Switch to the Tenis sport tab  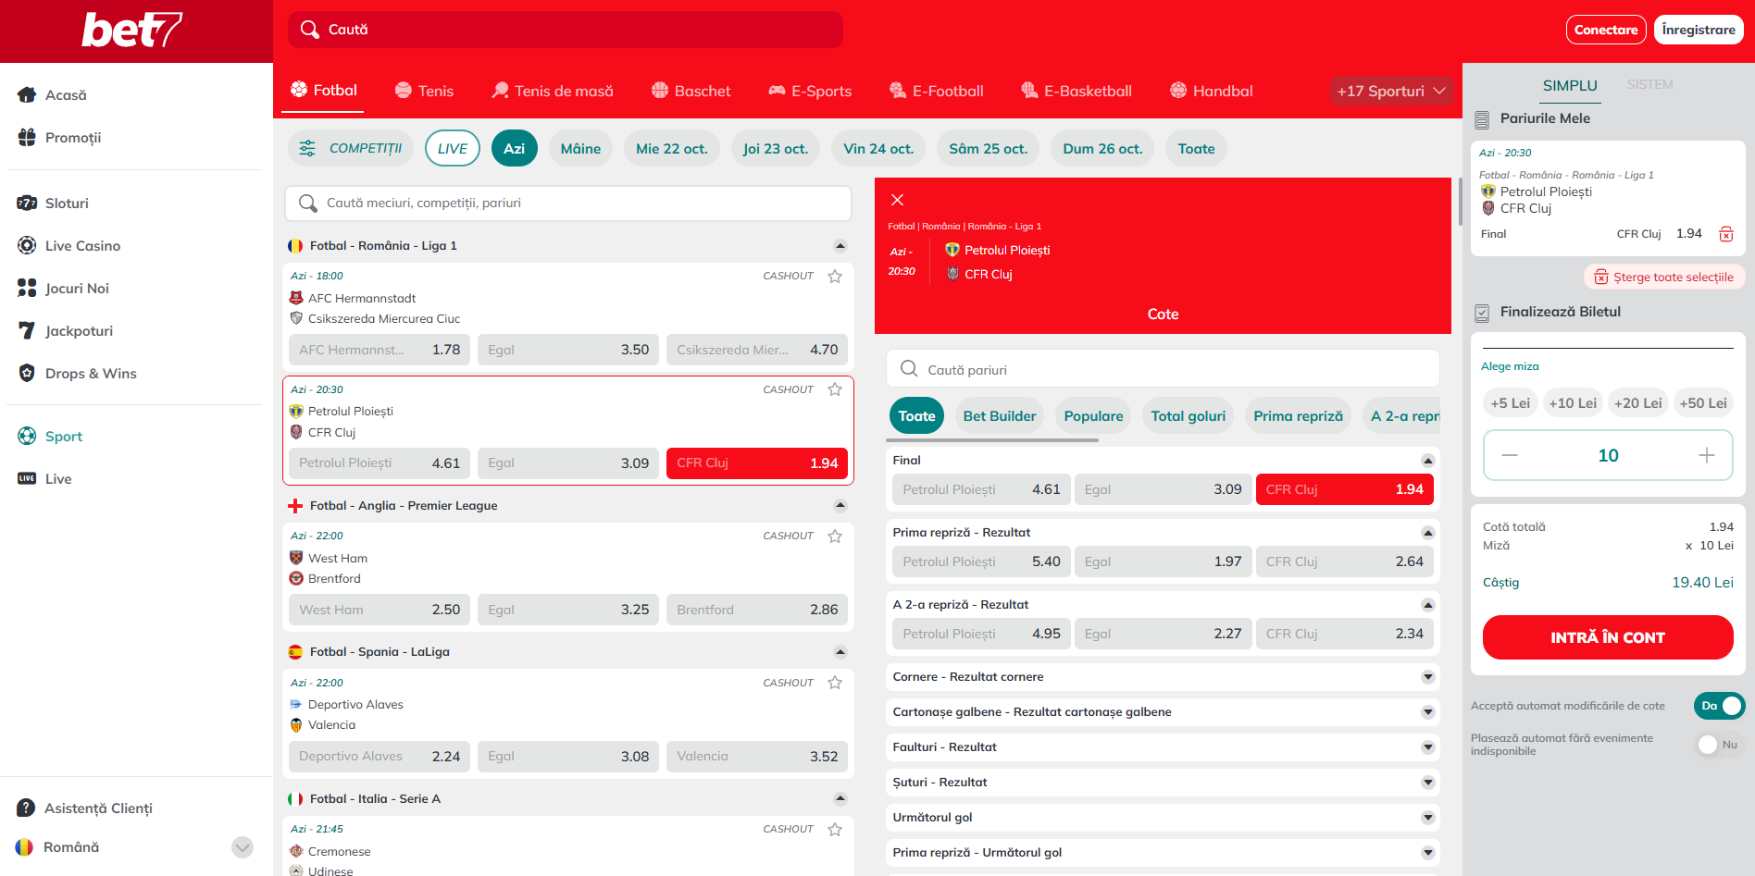(x=424, y=91)
